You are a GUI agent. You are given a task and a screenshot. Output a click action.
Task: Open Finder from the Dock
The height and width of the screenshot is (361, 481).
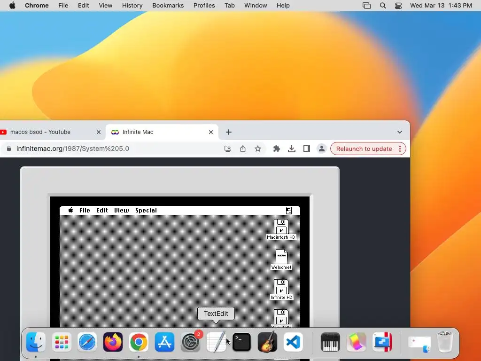pyautogui.click(x=36, y=342)
